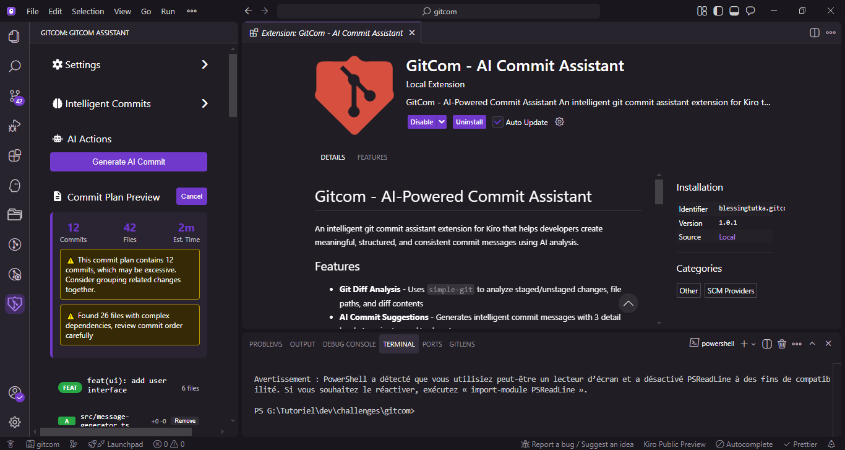The image size is (845, 450).
Task: Click the New Terminal plus icon
Action: 744,344
